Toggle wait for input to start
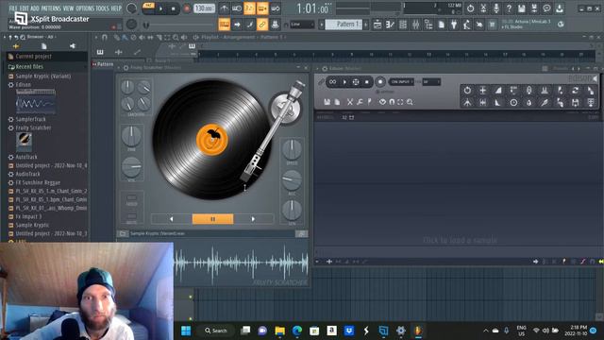This screenshot has width=604, height=340. click(237, 8)
